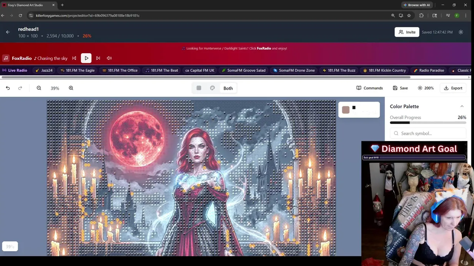This screenshot has height=266, width=474.
Task: Close the Foxy's Diamond Art Studio tab
Action: tap(53, 5)
